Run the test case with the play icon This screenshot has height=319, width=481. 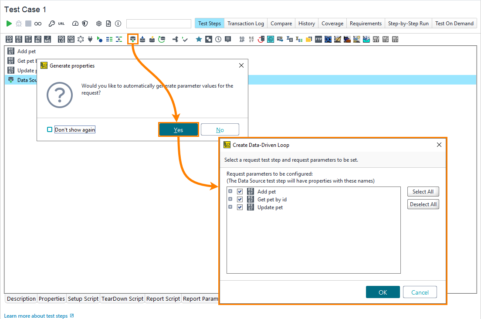(9, 23)
